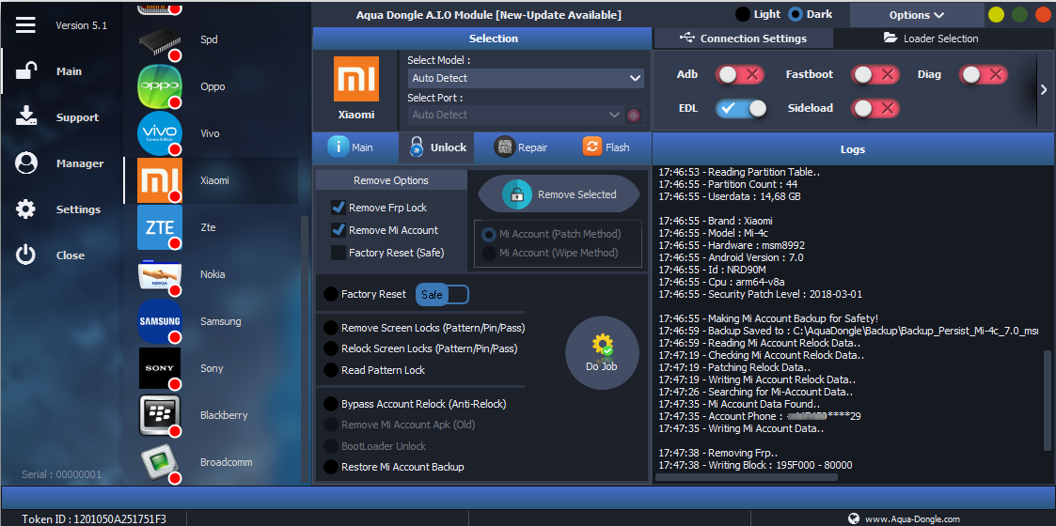1056x526 pixels.
Task: Click the blue progress bar
Action: pyautogui.click(x=528, y=498)
